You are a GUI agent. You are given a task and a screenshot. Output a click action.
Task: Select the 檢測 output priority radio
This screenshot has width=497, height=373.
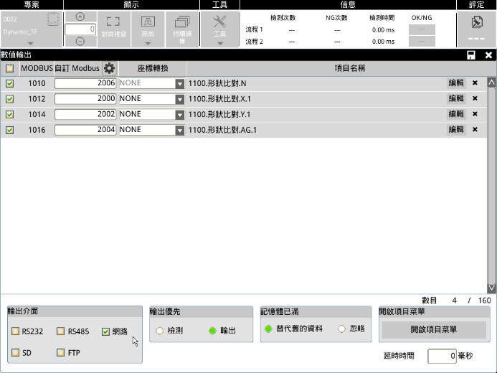(159, 331)
